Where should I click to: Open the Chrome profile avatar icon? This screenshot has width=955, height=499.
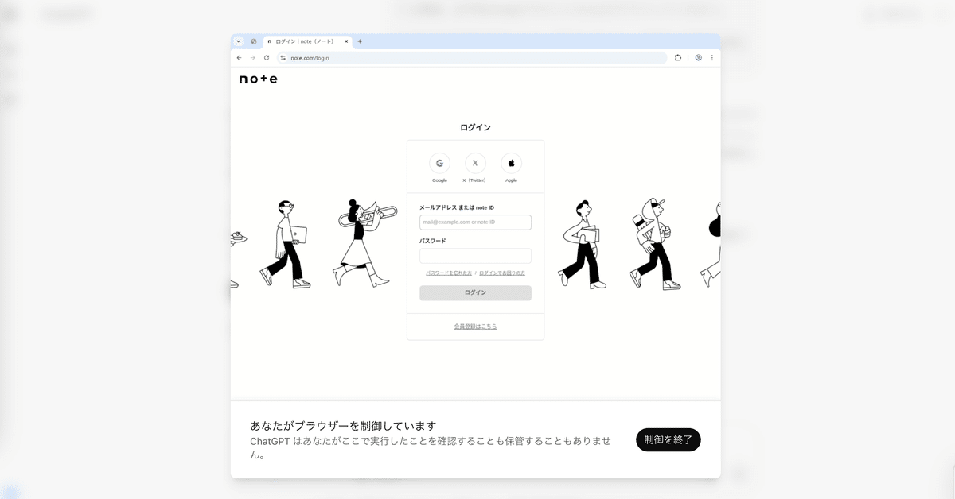698,58
